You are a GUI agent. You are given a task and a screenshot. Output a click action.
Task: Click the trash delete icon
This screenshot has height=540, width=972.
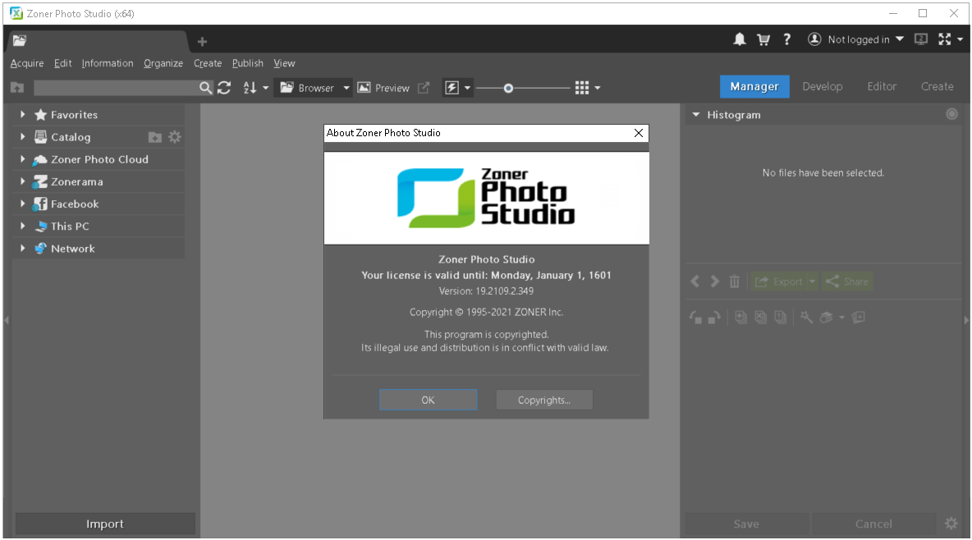pos(735,281)
